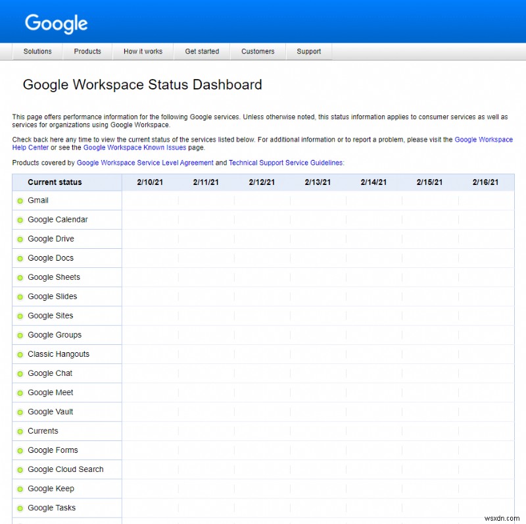Click the 2/15/21 date column header
This screenshot has width=526, height=524.
(429, 182)
